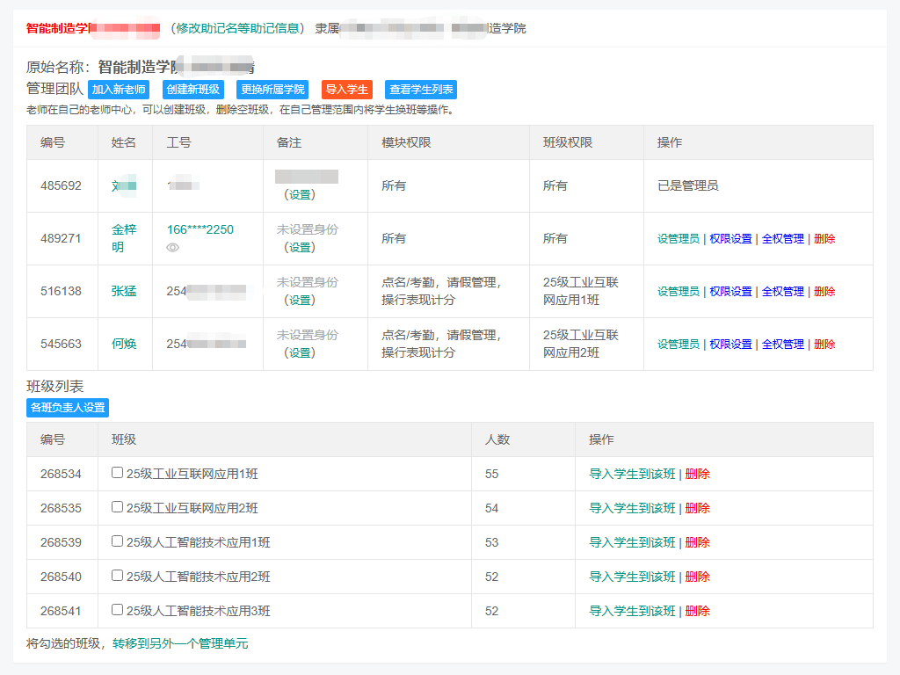Delete class 25级人工智能技术应用2班
The image size is (900, 675).
[x=697, y=577]
